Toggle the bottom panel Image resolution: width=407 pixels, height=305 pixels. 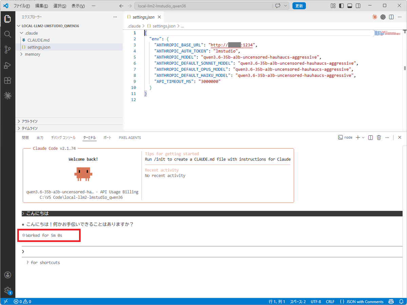349,6
